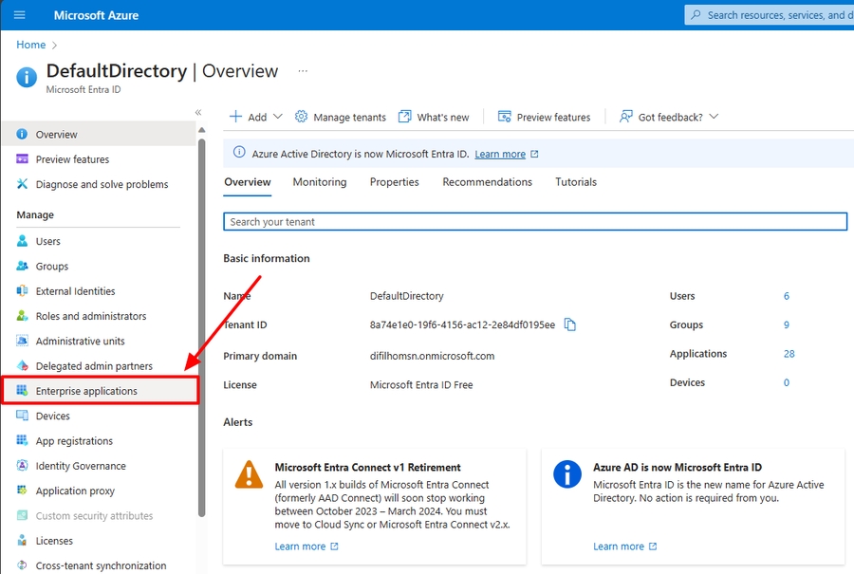Screen dimensions: 854x574
Task: Click the sidebar vertical scrollbar
Action: coord(201,323)
